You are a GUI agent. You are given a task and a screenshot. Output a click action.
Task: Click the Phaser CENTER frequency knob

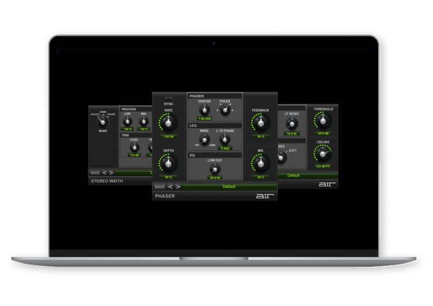click(204, 110)
